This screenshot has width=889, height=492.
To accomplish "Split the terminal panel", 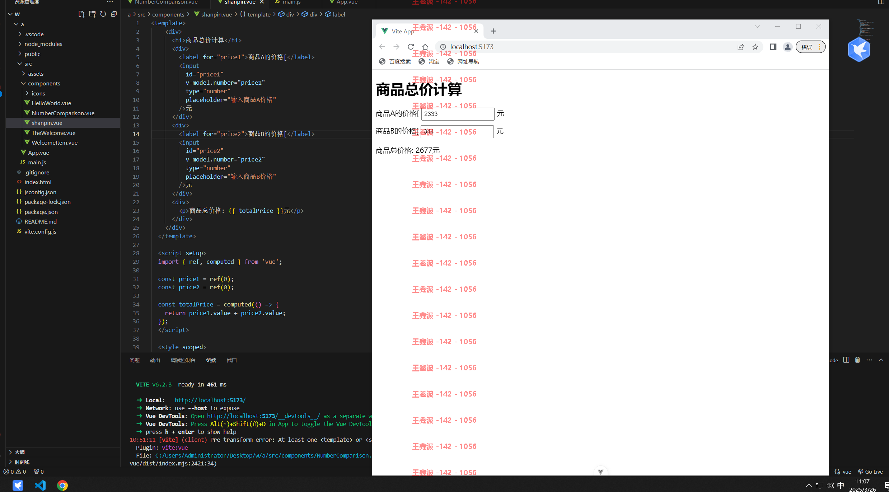I will (846, 360).
